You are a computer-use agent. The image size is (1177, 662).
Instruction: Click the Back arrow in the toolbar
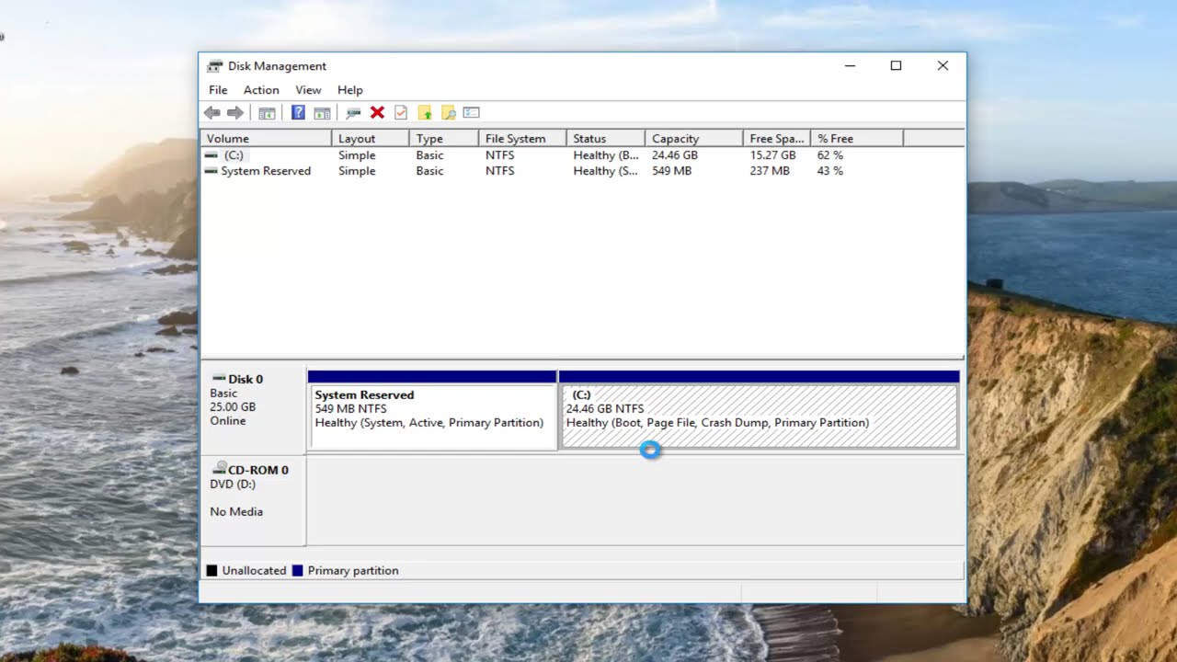pos(211,113)
